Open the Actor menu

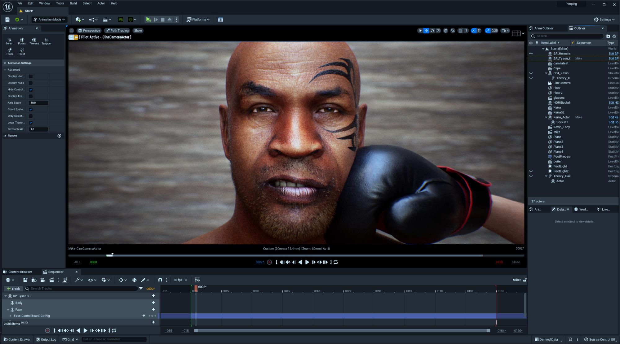point(101,3)
